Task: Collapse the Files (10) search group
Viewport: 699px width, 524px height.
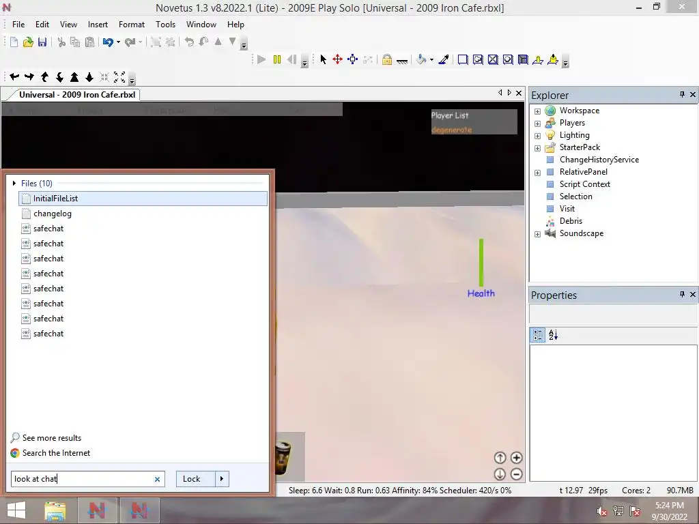Action: pyautogui.click(x=14, y=183)
